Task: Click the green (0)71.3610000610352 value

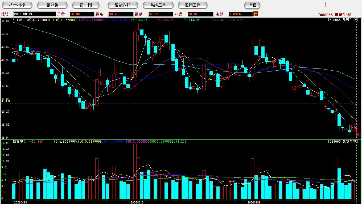Action: [227, 20]
